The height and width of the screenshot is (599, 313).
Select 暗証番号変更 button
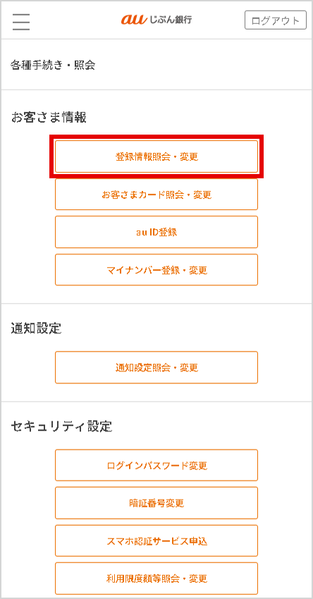tap(156, 502)
